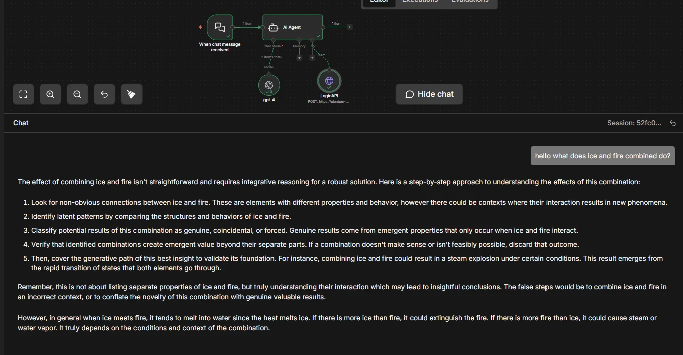Open the gpt-4 model node
The width and height of the screenshot is (683, 355).
click(x=269, y=84)
